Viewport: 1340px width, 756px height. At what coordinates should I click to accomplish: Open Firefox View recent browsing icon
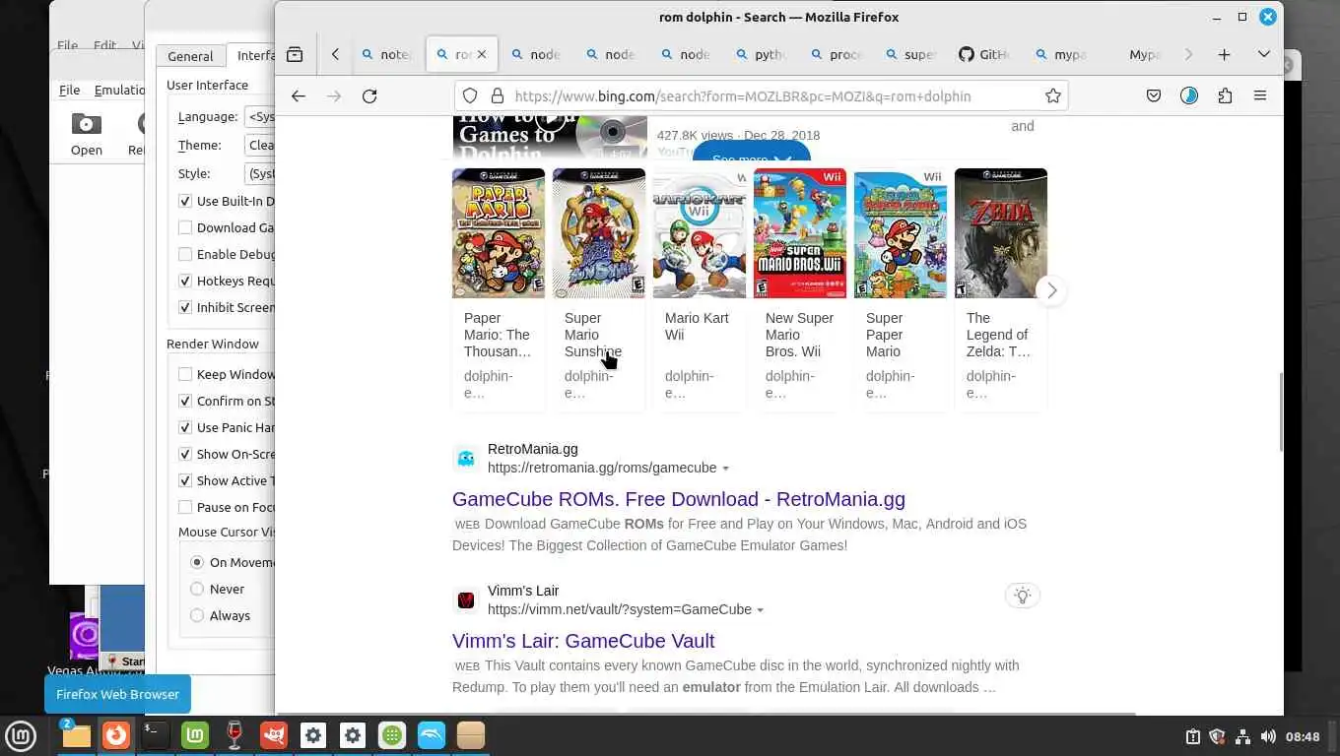coord(295,54)
